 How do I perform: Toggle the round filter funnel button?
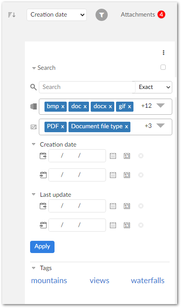[x=102, y=15]
